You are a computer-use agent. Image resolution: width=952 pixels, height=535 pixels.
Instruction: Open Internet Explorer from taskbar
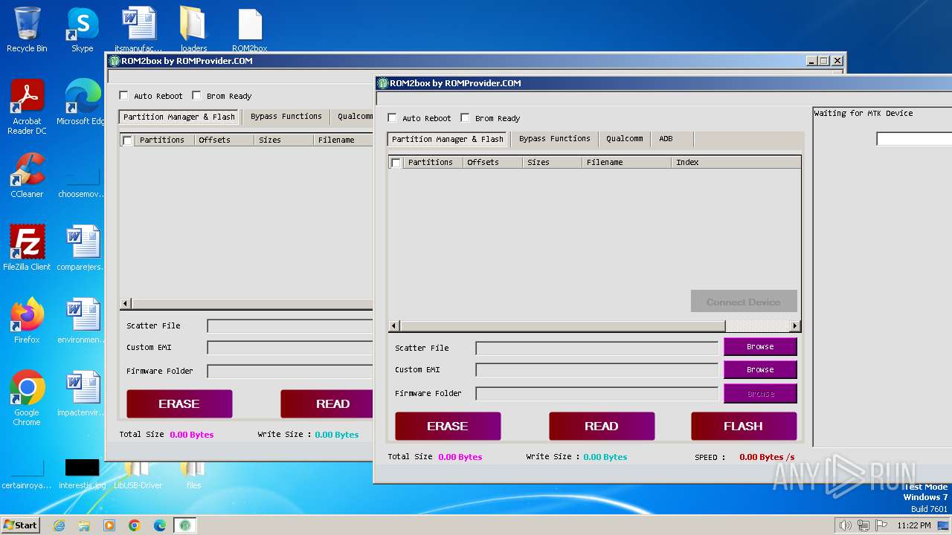click(59, 525)
